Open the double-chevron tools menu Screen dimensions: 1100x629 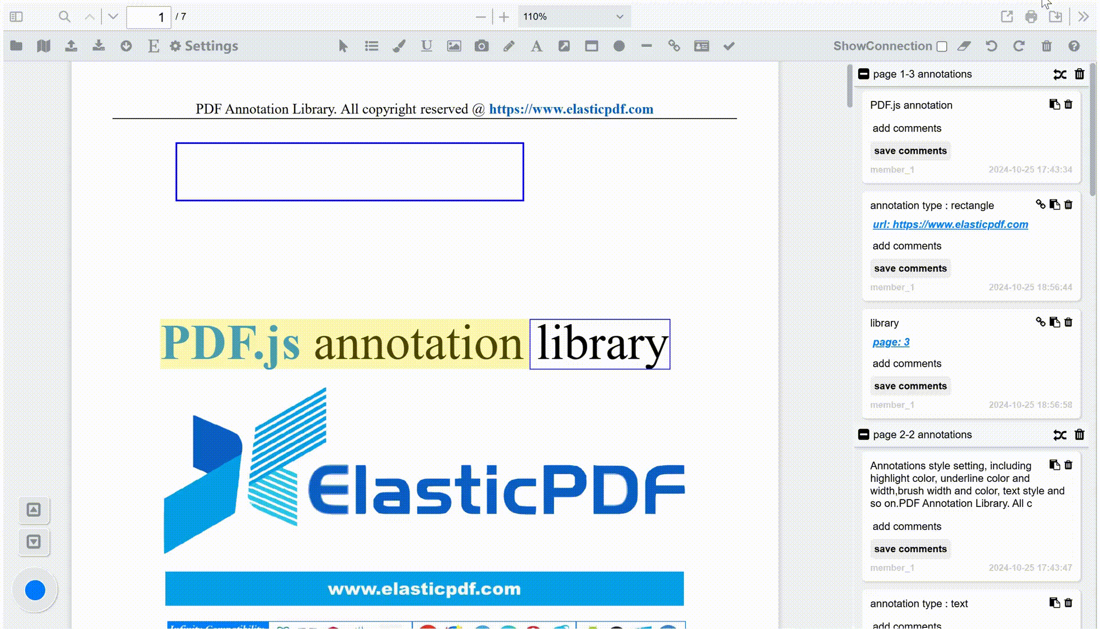1083,17
